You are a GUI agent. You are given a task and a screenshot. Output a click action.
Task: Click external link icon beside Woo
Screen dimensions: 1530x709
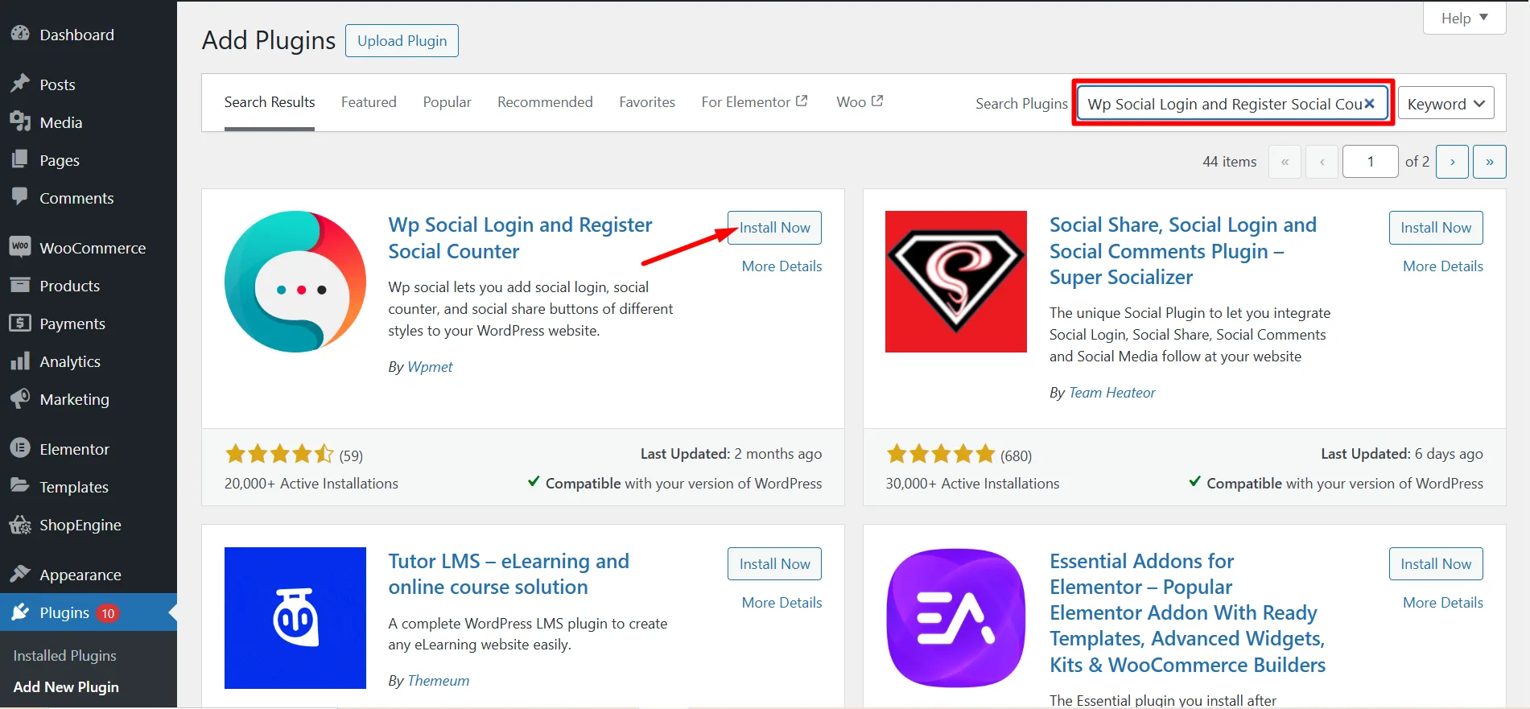[877, 101]
